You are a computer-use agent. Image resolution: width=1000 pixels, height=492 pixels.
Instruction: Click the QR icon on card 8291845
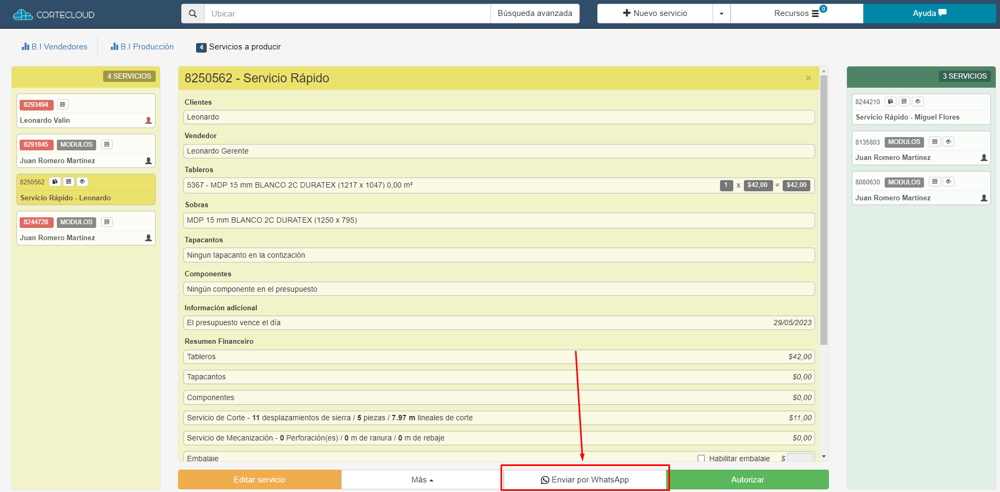[x=107, y=145]
